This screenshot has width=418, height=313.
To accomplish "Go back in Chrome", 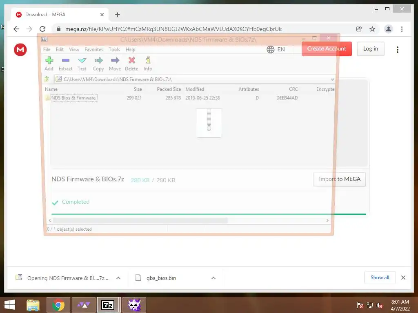I will pos(16,29).
